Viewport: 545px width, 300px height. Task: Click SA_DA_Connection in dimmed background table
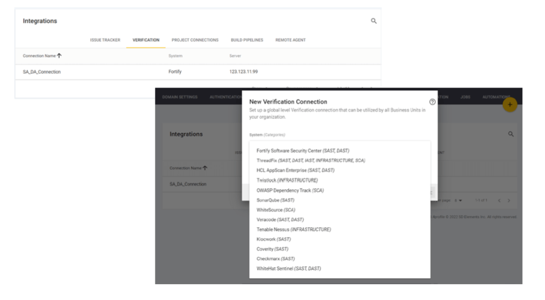[187, 184]
